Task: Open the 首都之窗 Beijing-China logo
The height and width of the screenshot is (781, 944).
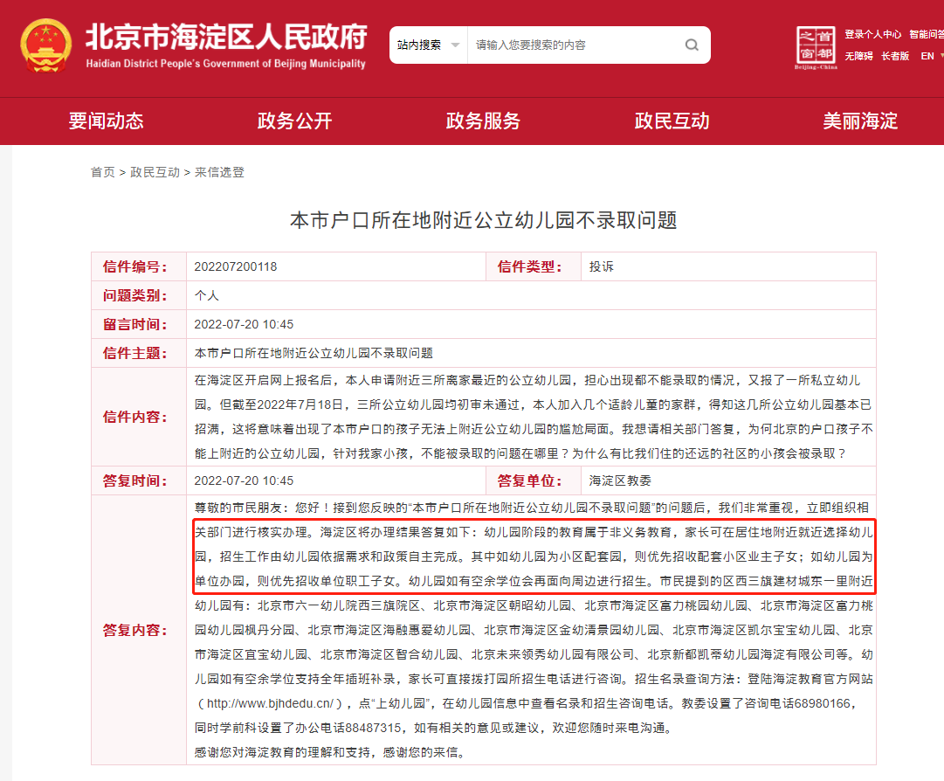Action: click(816, 47)
